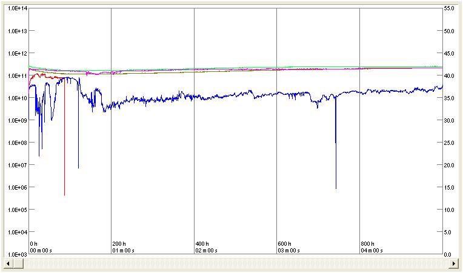
Task: Click the 1.0E+07 left axis label
Action: 18,165
